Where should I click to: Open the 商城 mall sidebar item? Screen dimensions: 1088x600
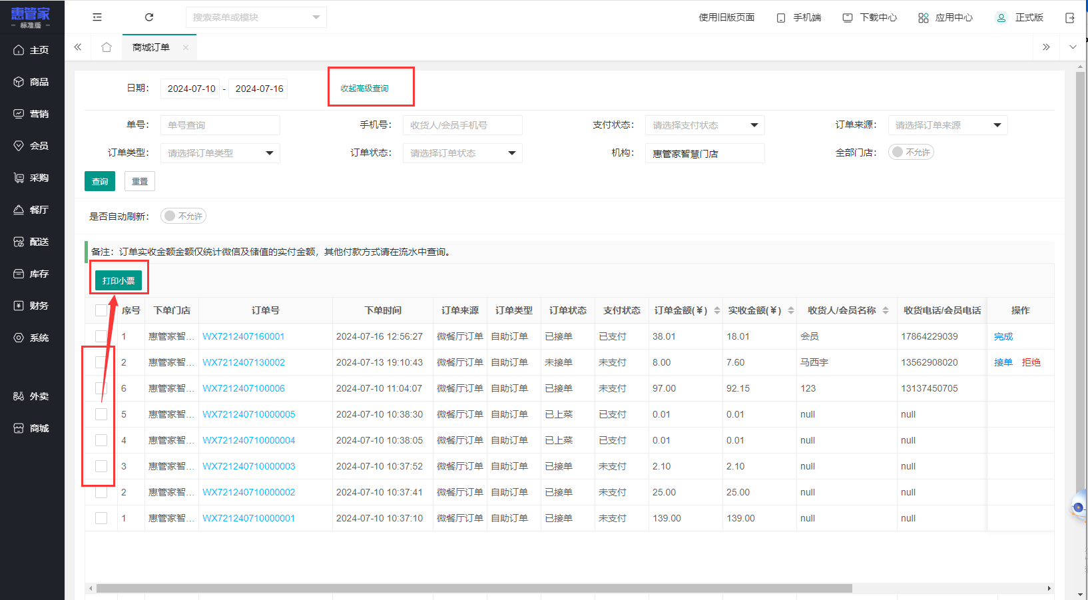32,428
